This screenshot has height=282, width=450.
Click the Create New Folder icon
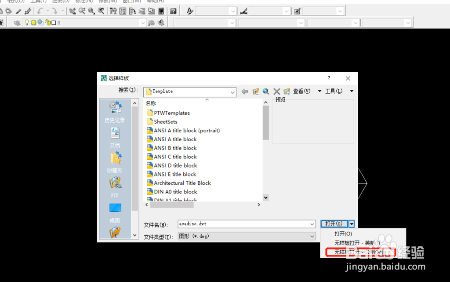(x=287, y=92)
